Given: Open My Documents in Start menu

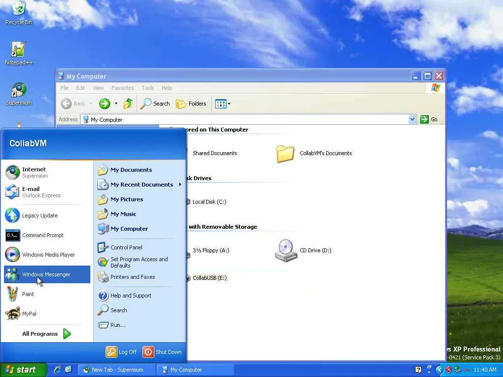Looking at the screenshot, I should tap(140, 170).
